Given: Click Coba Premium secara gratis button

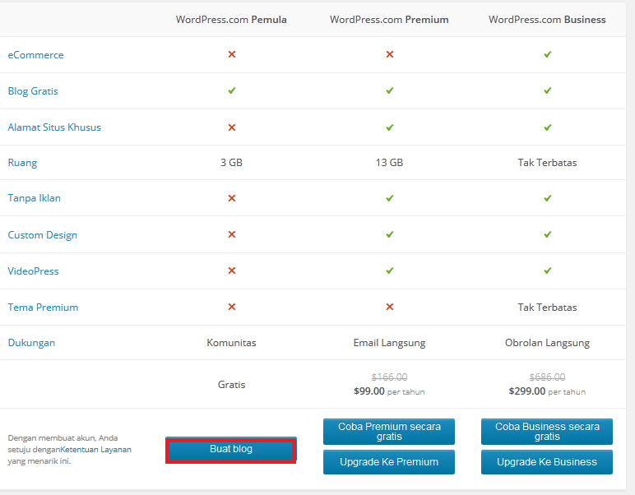Looking at the screenshot, I should (x=389, y=432).
